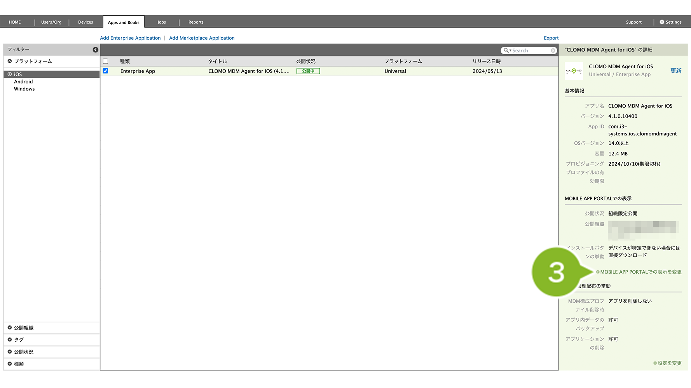Select the iOS platform filter
This screenshot has width=691, height=388.
click(x=18, y=74)
